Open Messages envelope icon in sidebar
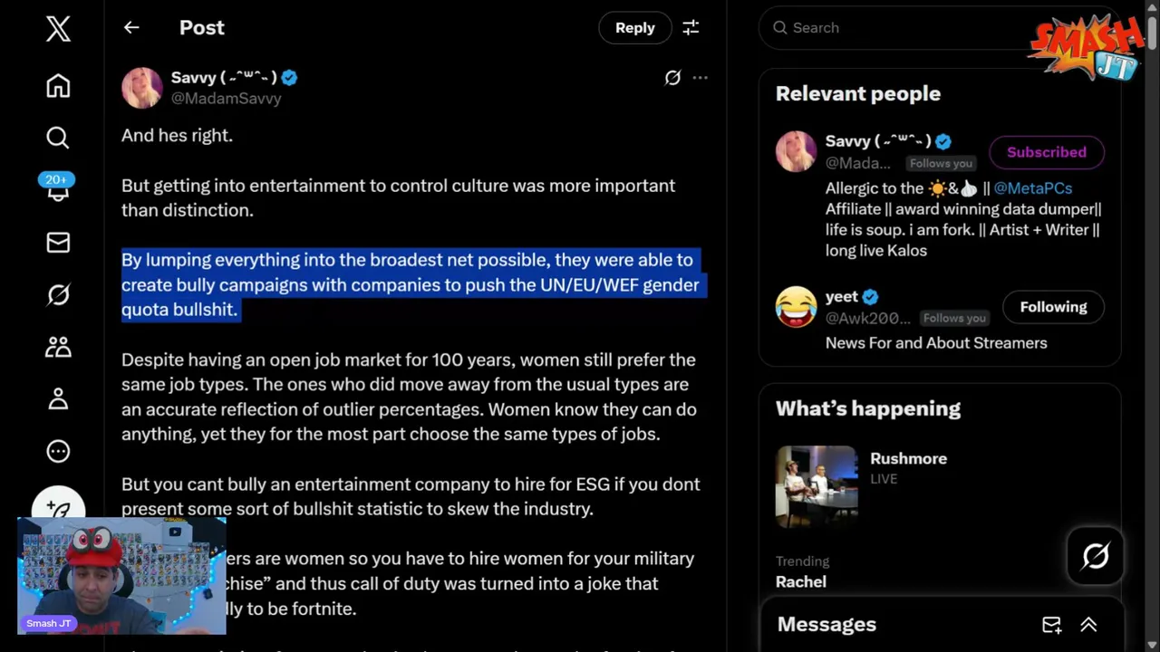This screenshot has width=1160, height=652. (58, 243)
